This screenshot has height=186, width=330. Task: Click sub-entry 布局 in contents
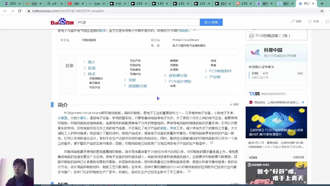coord(173,86)
